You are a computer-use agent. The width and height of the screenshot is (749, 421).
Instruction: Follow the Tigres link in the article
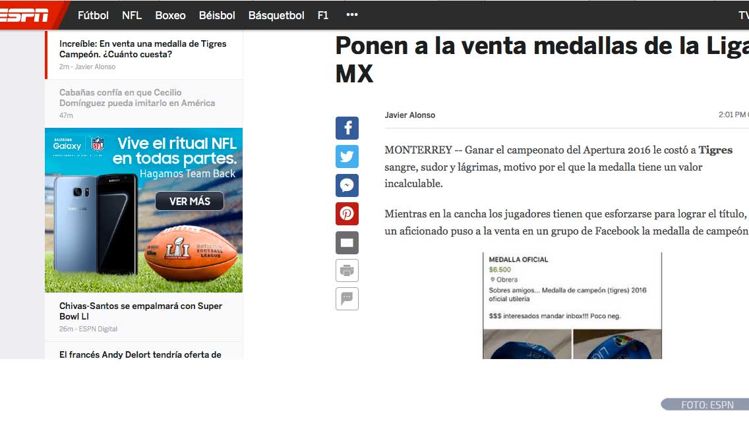tap(715, 150)
